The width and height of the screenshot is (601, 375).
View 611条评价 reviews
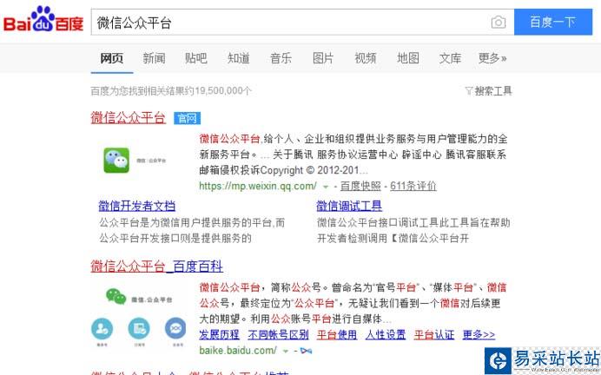pos(413,186)
